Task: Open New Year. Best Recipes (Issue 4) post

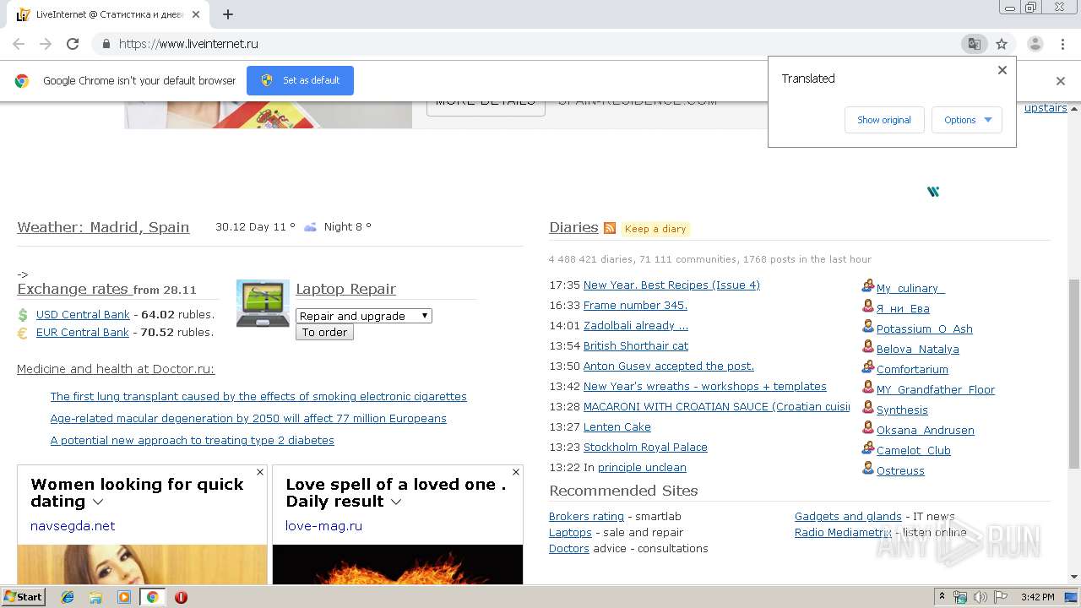Action: tap(671, 285)
